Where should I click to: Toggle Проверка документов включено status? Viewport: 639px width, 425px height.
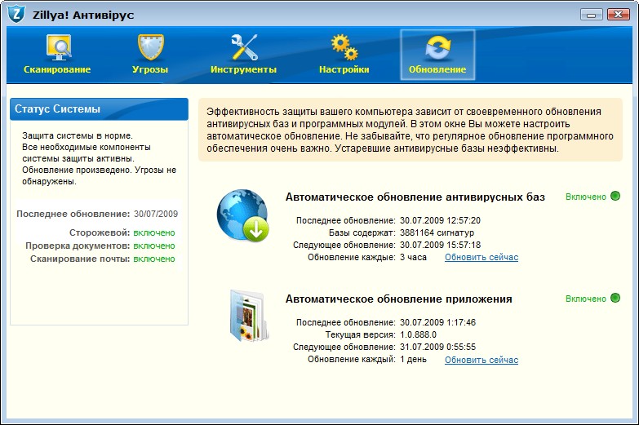click(x=154, y=246)
